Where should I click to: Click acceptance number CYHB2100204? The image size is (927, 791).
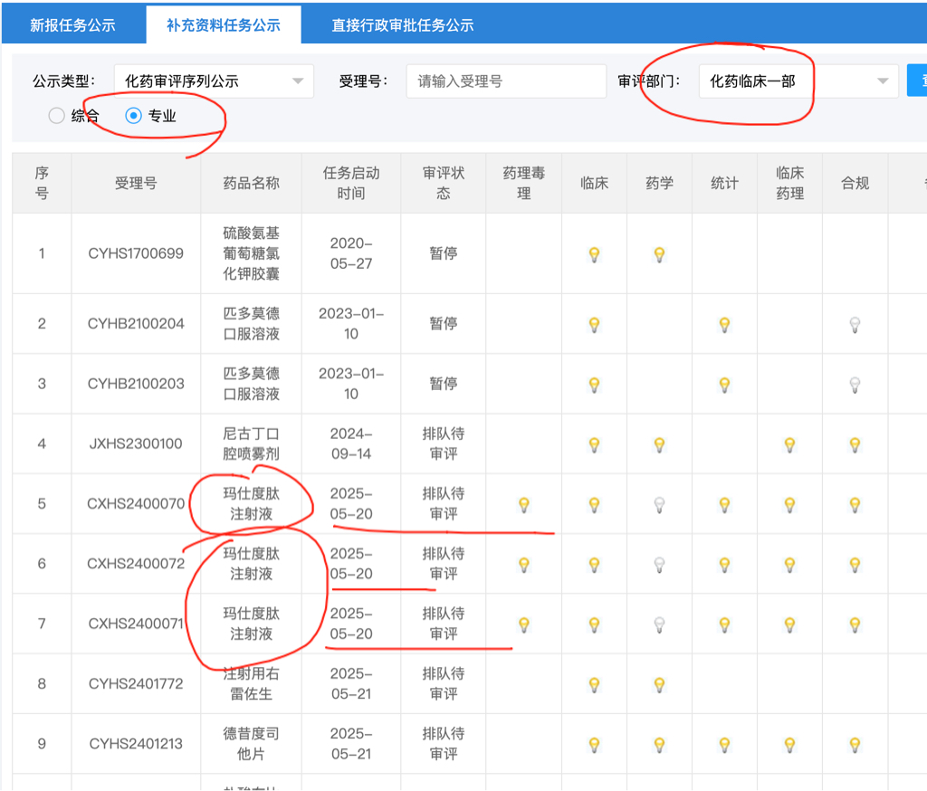[x=136, y=324]
